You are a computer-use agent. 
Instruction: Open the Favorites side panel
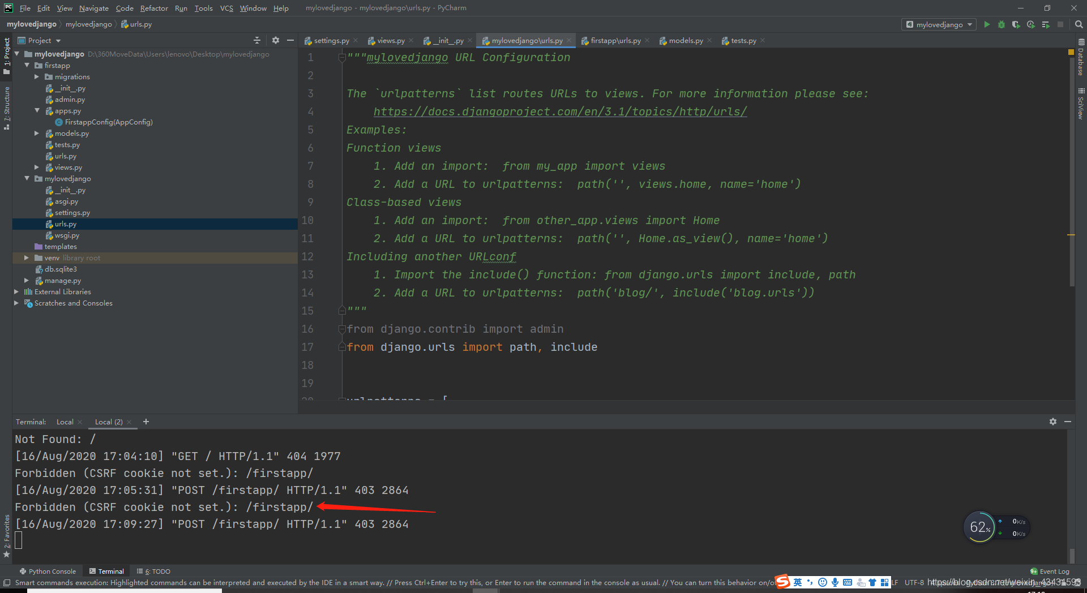coord(7,536)
